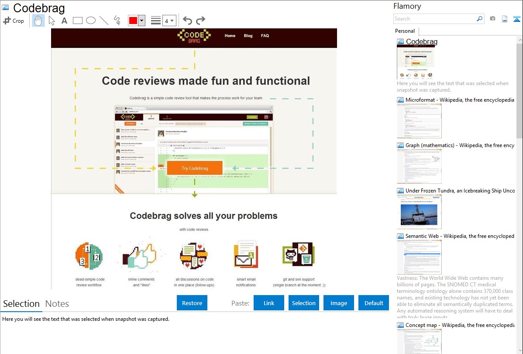Undo the last annotation
This screenshot has height=354, width=523.
pyautogui.click(x=187, y=21)
